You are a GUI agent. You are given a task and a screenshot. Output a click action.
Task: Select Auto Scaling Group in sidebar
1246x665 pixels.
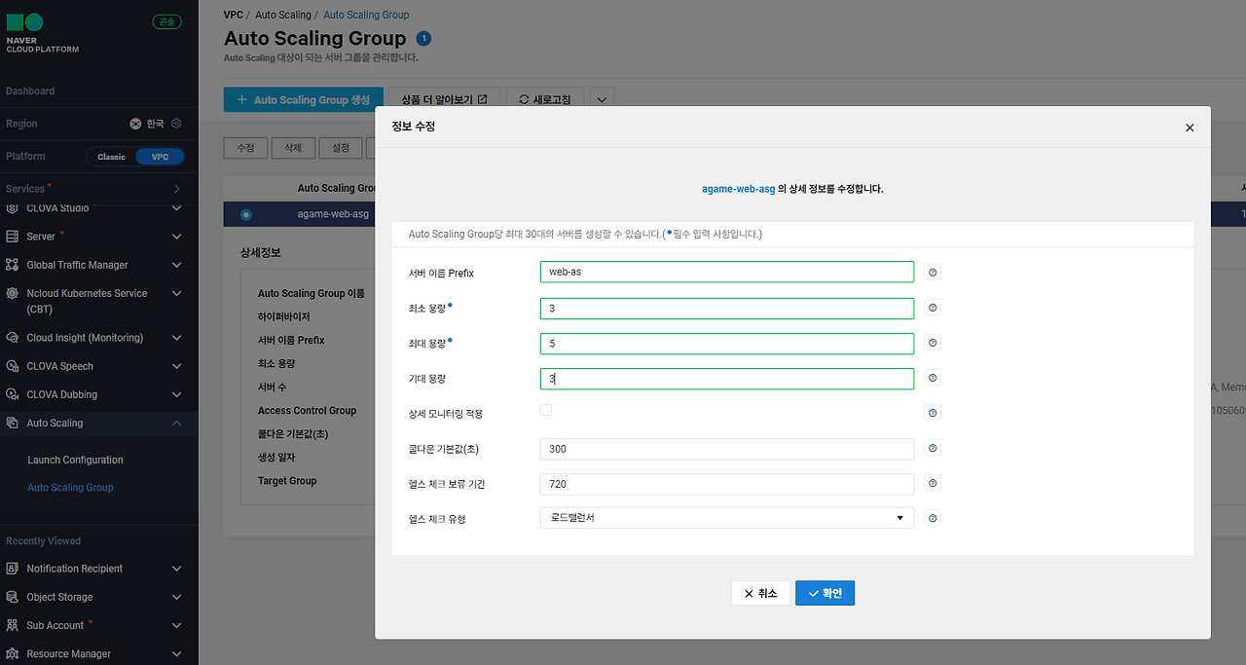(70, 488)
